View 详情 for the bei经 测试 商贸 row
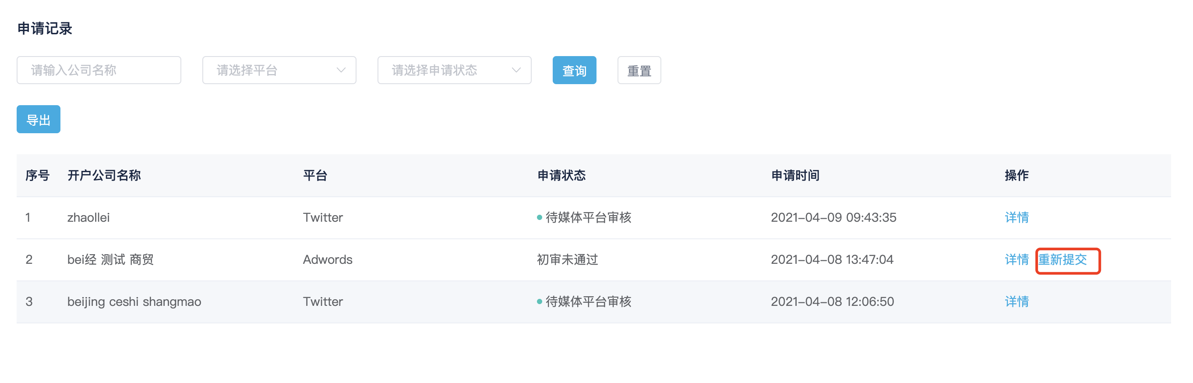Viewport: 1193px width, 383px height. tap(1016, 259)
